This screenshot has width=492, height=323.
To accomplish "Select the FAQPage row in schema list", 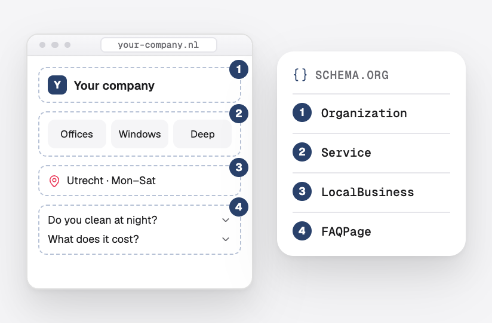I will point(371,231).
